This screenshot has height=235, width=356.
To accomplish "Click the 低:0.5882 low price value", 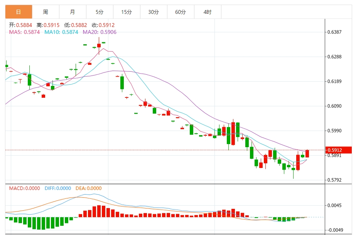I will click(x=75, y=25).
